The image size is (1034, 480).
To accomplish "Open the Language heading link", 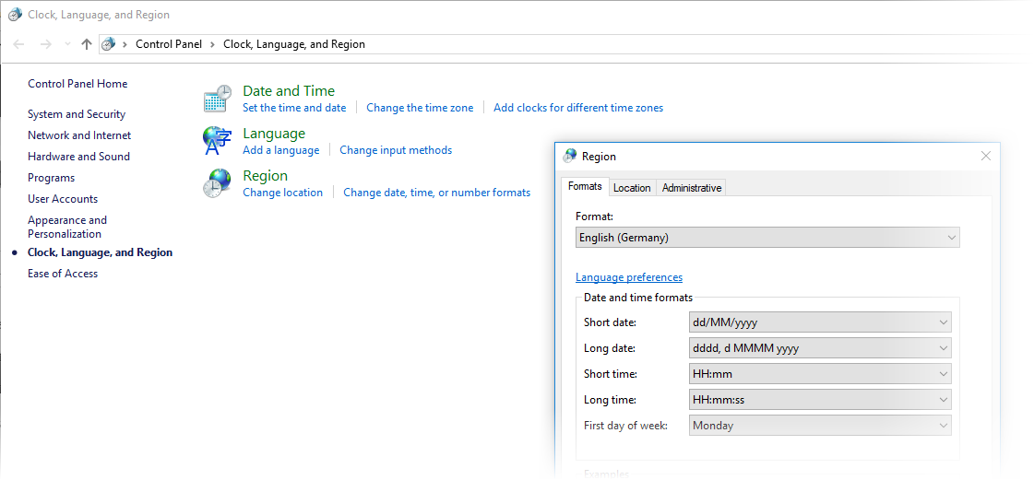I will (x=274, y=133).
